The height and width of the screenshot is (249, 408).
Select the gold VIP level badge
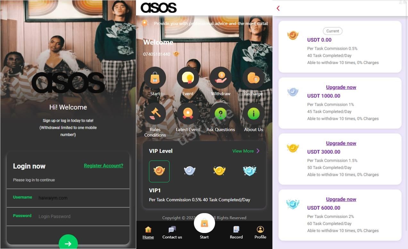click(x=220, y=171)
